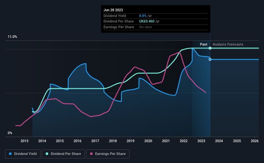Click the No data earnings value
Image resolution: width=264 pixels, height=163 pixels.
[x=145, y=27]
